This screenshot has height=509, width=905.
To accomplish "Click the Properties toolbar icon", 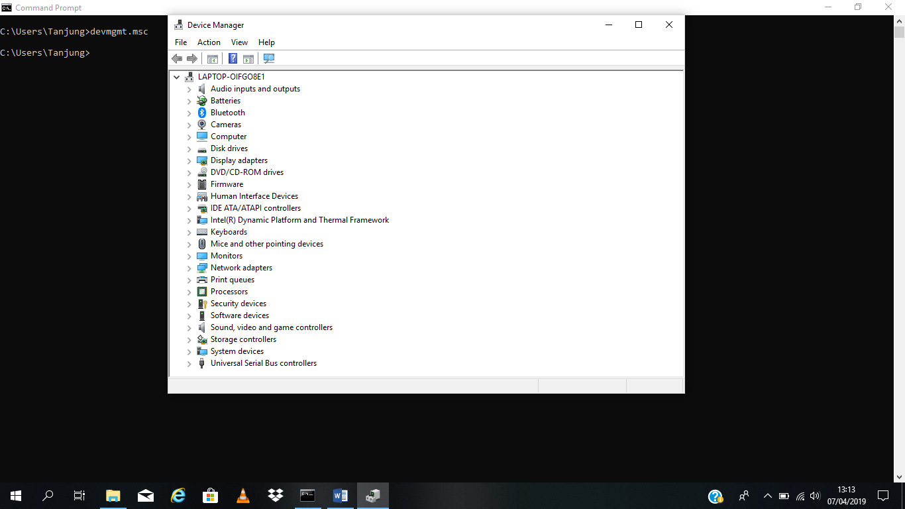I will (x=248, y=58).
